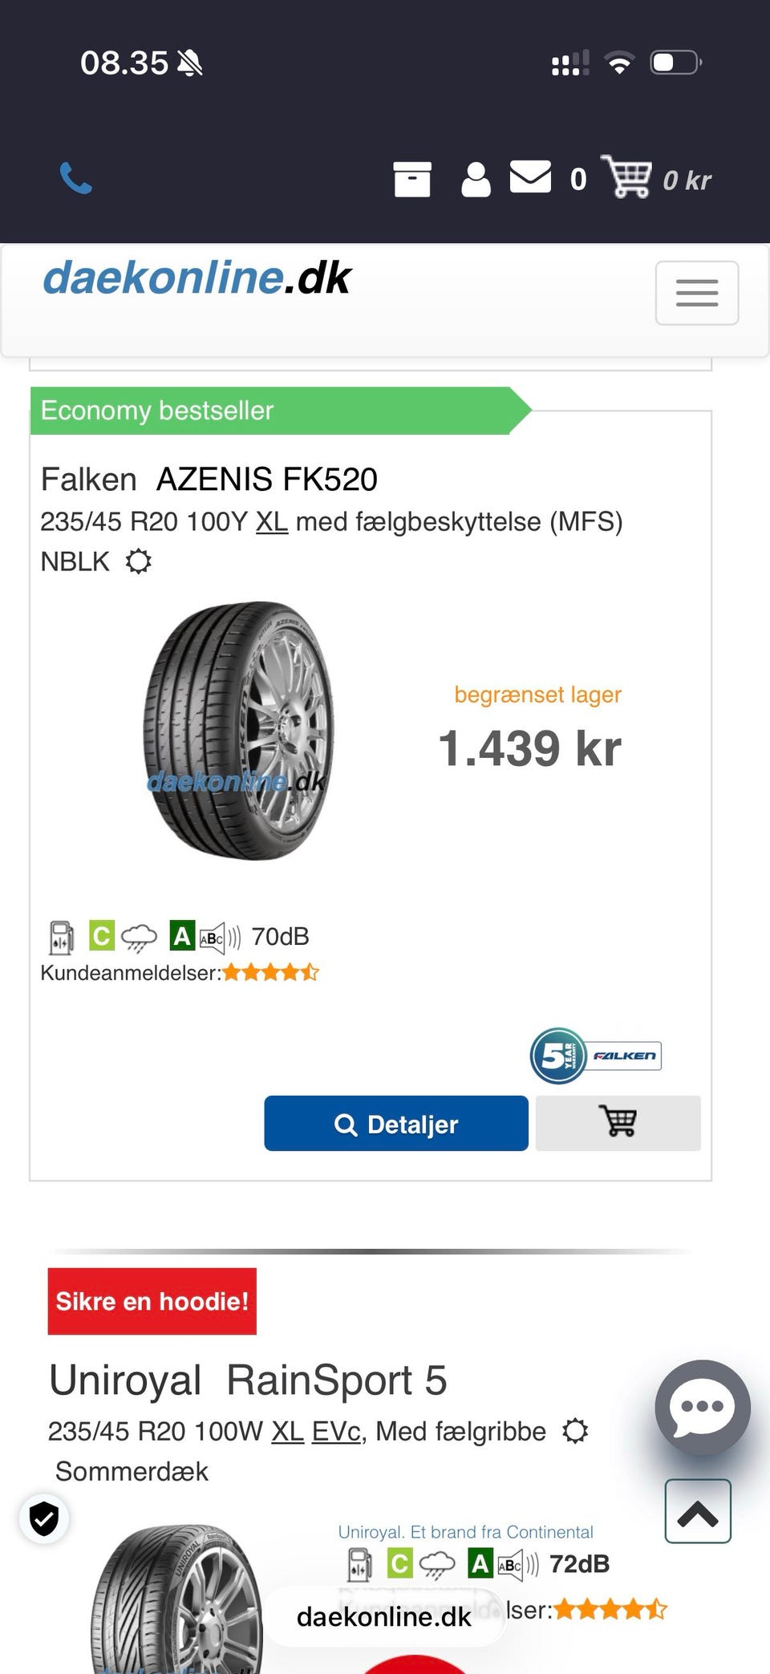The height and width of the screenshot is (1674, 770).
Task: Tap the security shield badge icon
Action: click(x=44, y=1518)
